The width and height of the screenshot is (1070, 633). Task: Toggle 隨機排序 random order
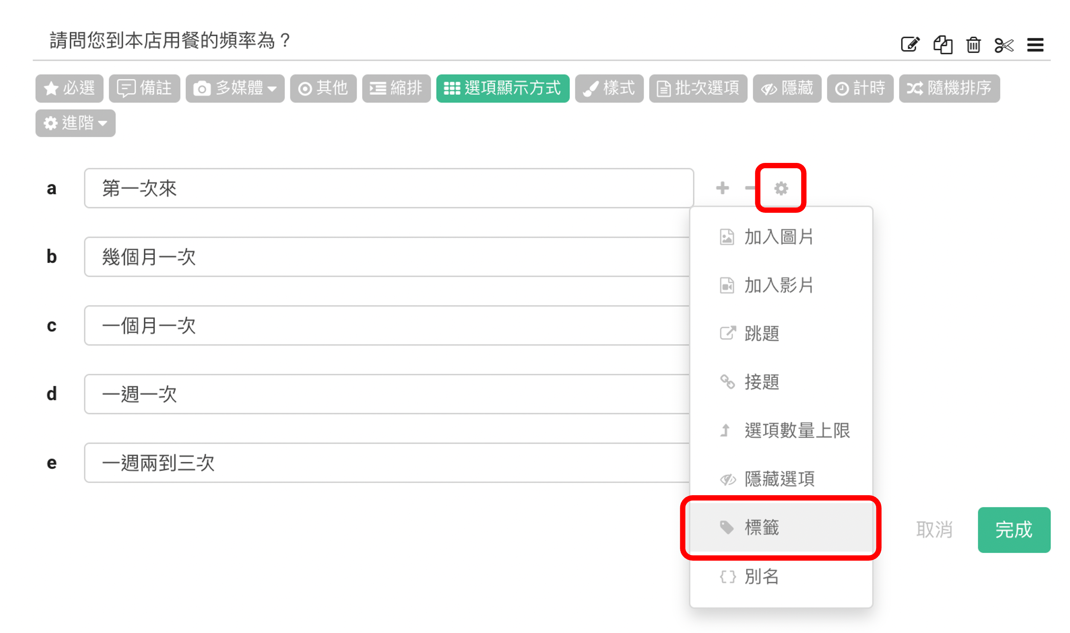[949, 88]
